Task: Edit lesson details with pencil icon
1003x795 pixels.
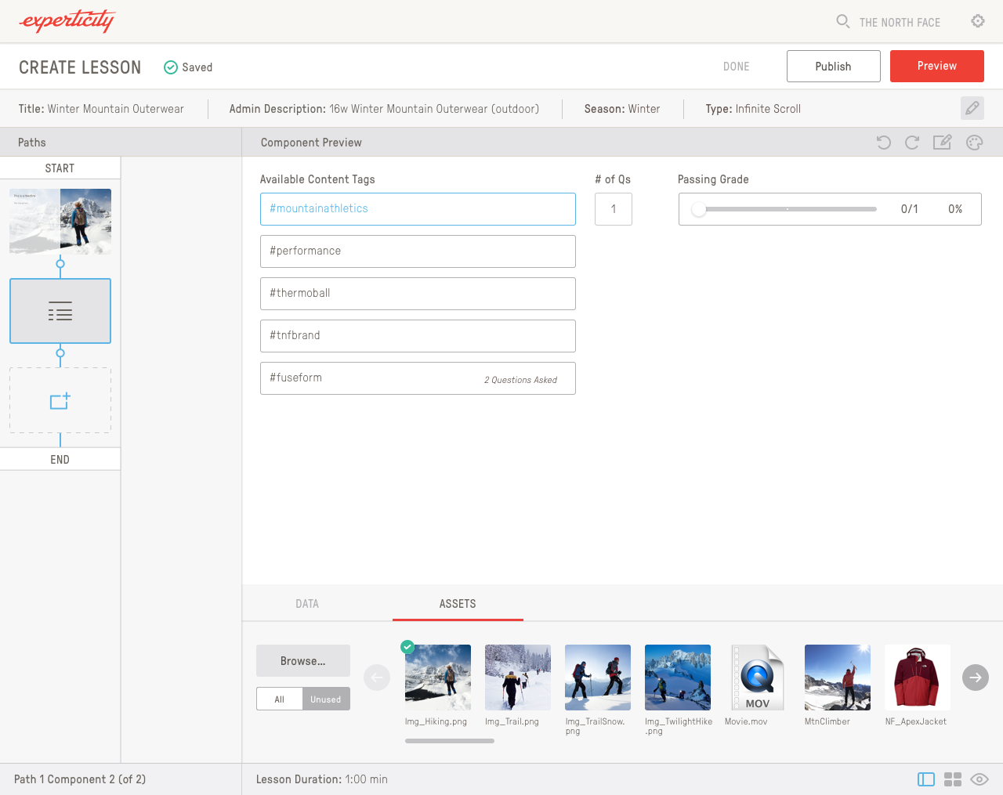Action: click(x=972, y=108)
